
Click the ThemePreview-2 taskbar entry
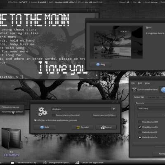coord(25,163)
